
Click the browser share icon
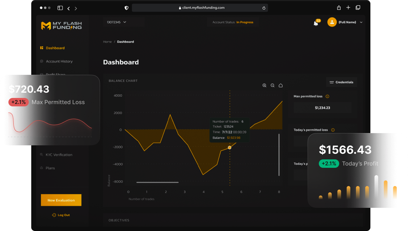339,8
